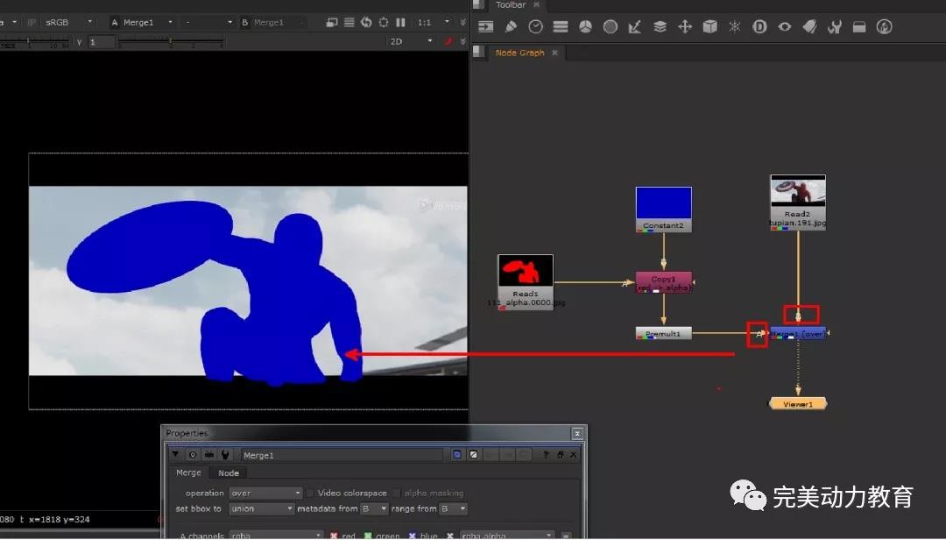This screenshot has height=540, width=946.
Task: Enable the Video colorspace checkbox
Action: [x=310, y=493]
